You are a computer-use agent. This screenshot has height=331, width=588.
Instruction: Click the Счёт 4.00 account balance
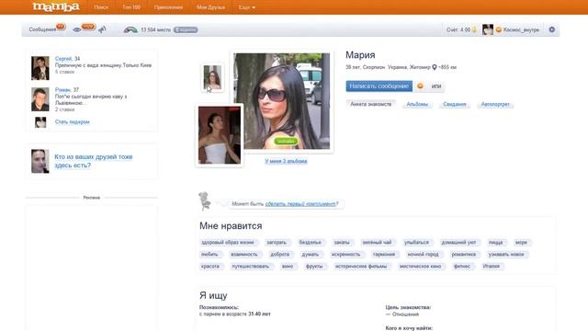point(458,29)
